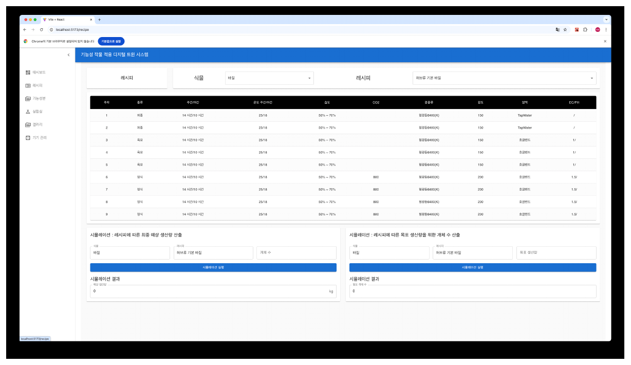
Task: Click the 기본값으로 설정 button
Action: tap(111, 41)
